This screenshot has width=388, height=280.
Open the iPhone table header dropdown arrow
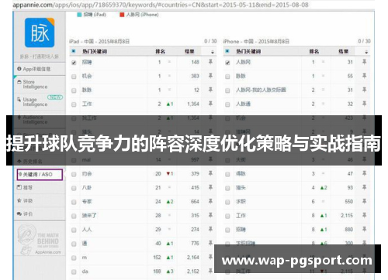(366, 52)
